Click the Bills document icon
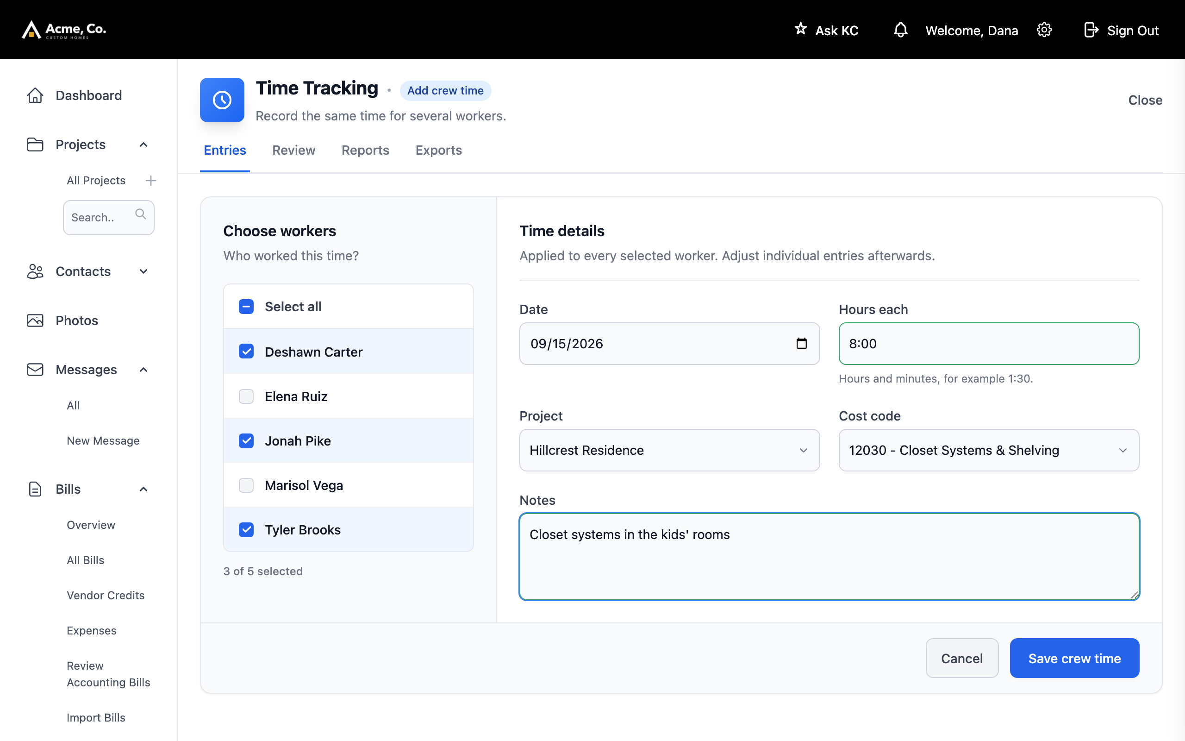 coord(35,489)
